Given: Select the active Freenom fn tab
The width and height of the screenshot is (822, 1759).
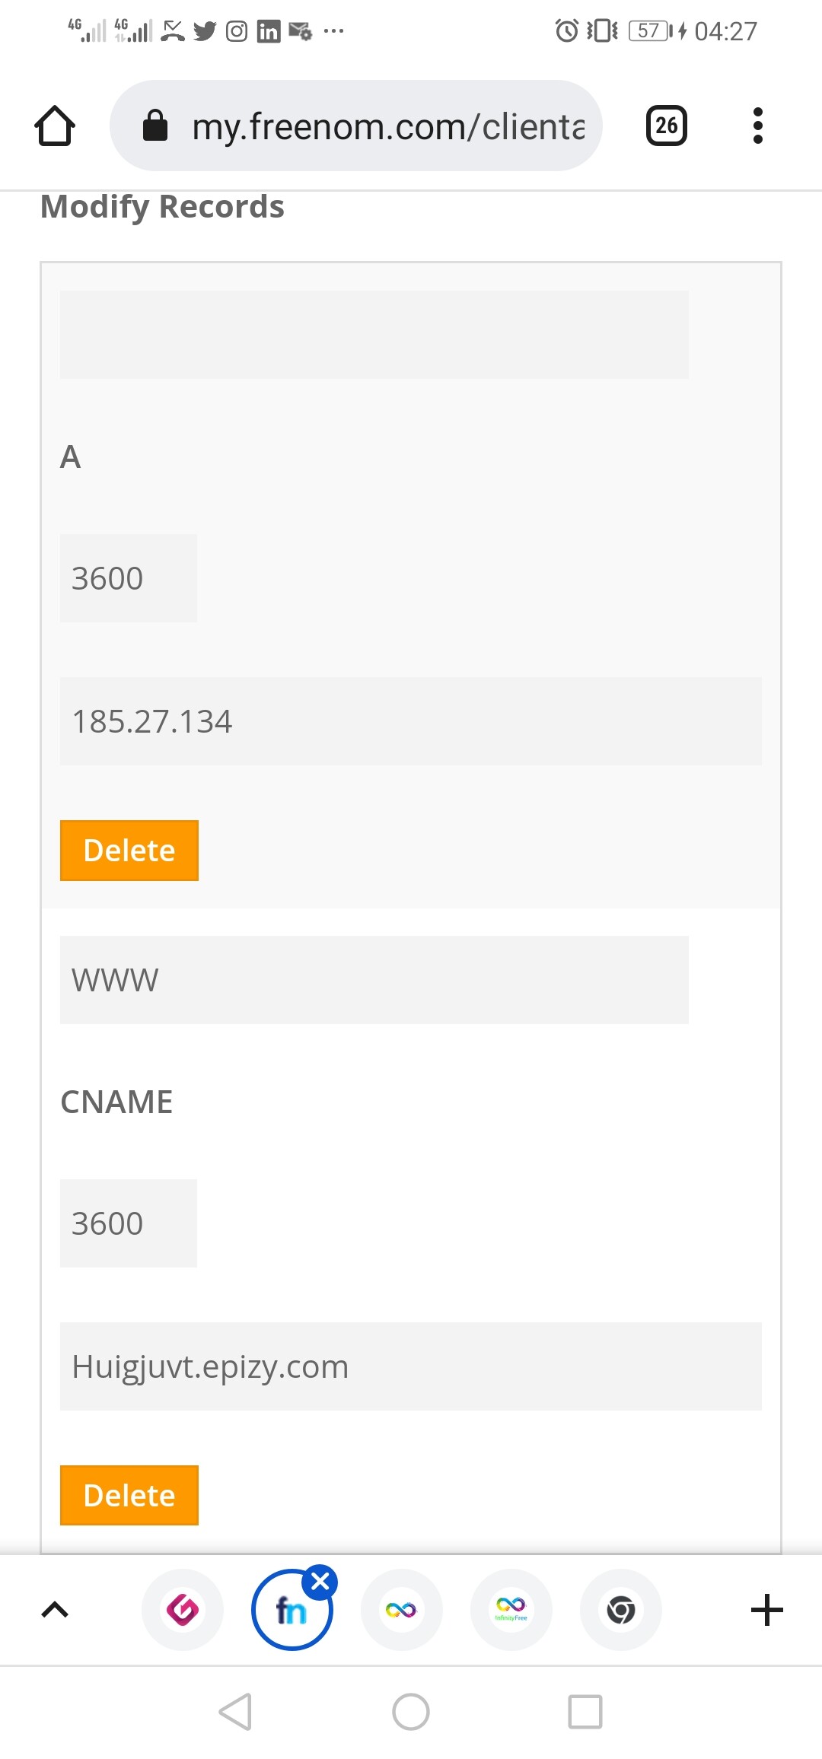Looking at the screenshot, I should point(292,1611).
